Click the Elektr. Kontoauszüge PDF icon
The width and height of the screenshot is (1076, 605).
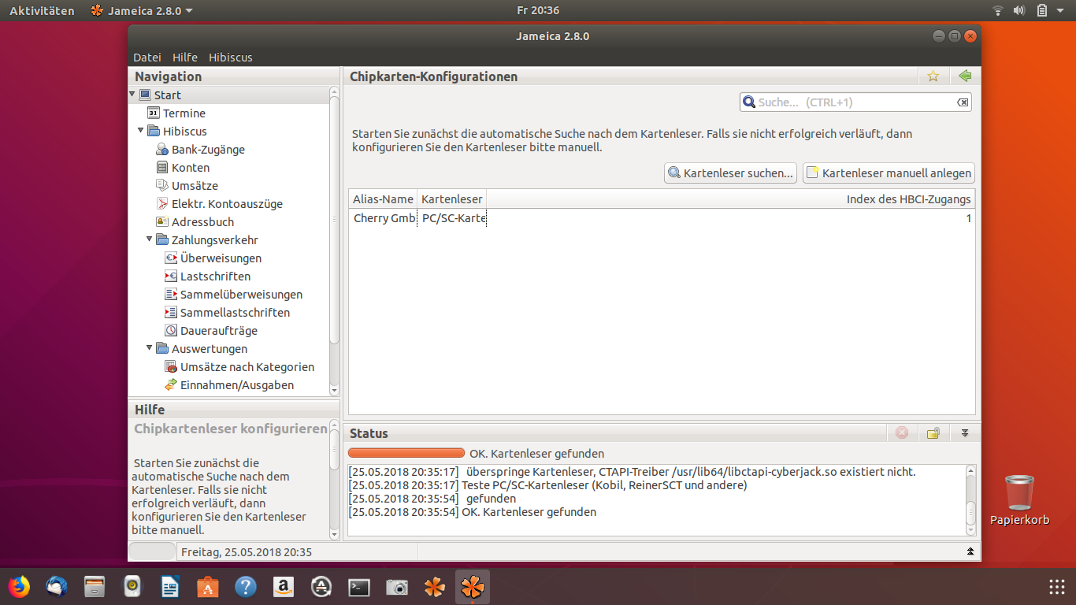[162, 204]
